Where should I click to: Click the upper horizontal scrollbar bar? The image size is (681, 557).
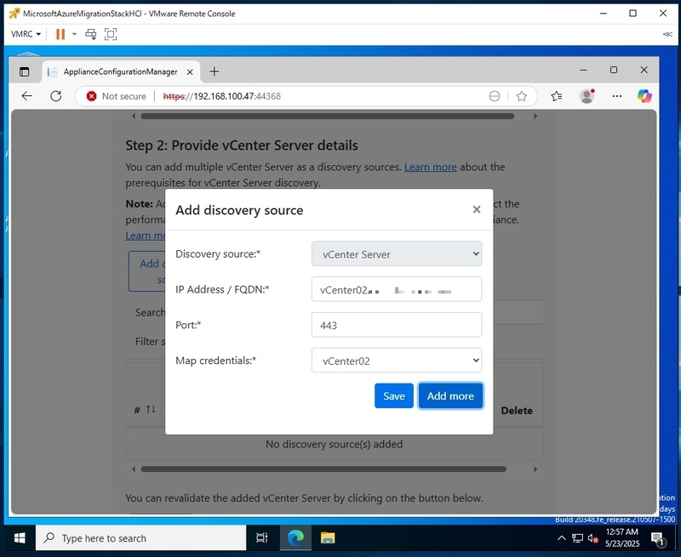[x=328, y=117]
